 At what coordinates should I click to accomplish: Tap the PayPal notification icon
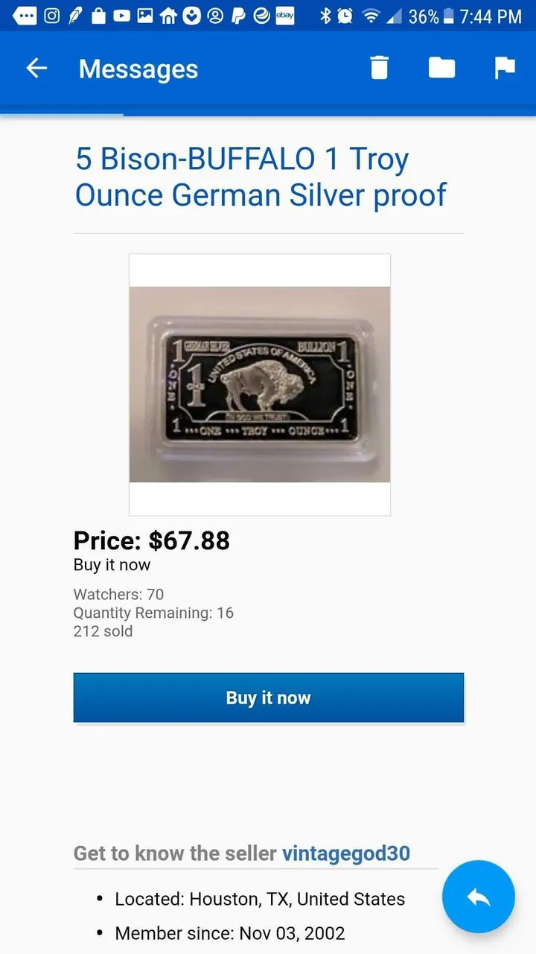(238, 16)
